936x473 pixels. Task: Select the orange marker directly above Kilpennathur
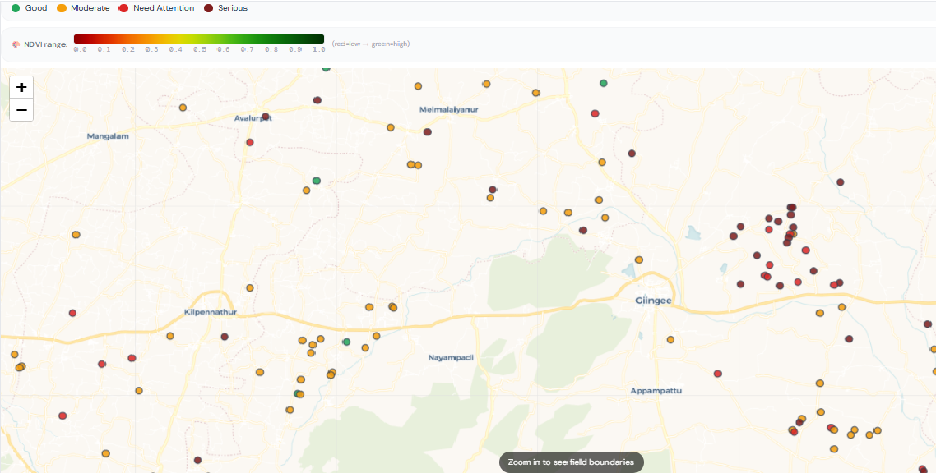pyautogui.click(x=250, y=288)
